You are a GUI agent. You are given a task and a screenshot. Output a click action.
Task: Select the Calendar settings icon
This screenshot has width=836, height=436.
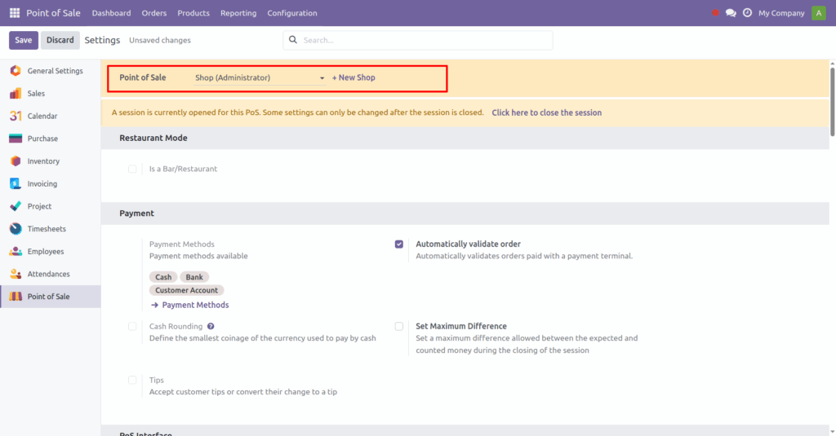click(x=16, y=116)
